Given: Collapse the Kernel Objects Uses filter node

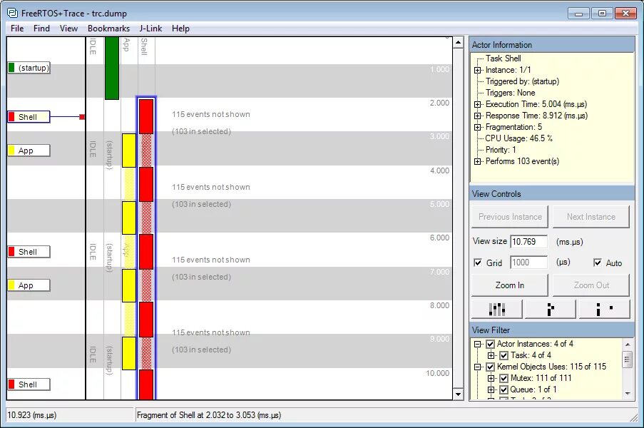Looking at the screenshot, I should click(x=477, y=367).
